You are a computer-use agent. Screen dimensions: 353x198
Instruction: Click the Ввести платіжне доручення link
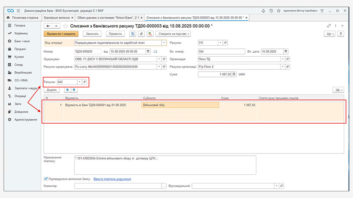tap(112, 179)
